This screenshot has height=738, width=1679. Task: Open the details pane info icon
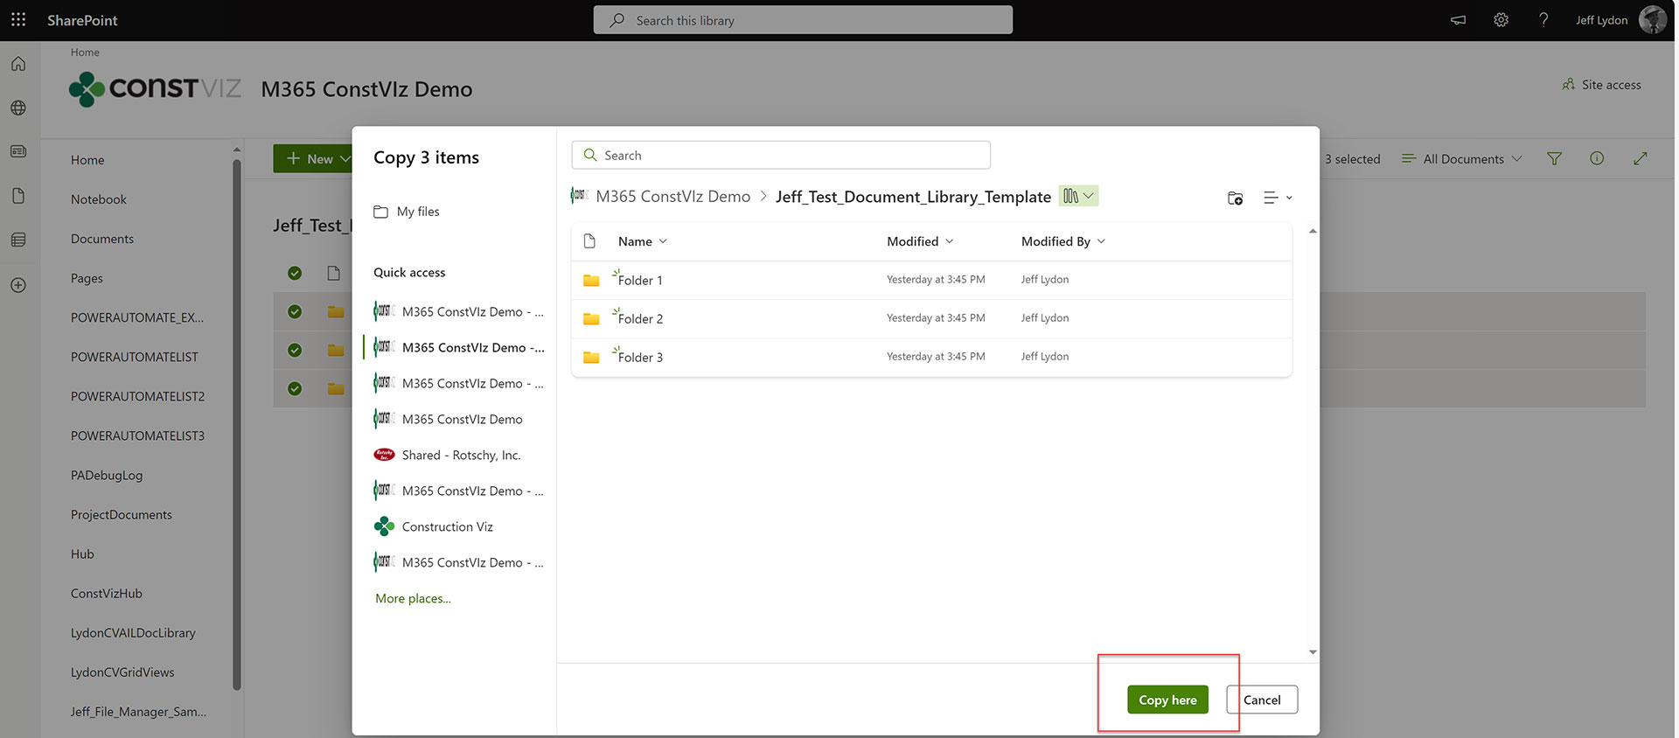coord(1597,158)
